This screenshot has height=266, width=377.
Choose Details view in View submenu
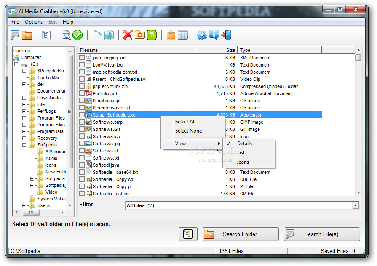249,144
